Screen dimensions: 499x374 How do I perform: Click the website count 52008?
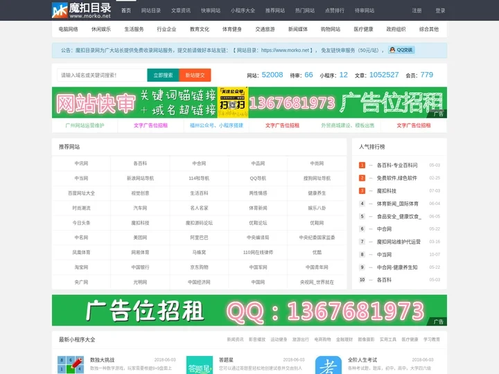(x=272, y=75)
